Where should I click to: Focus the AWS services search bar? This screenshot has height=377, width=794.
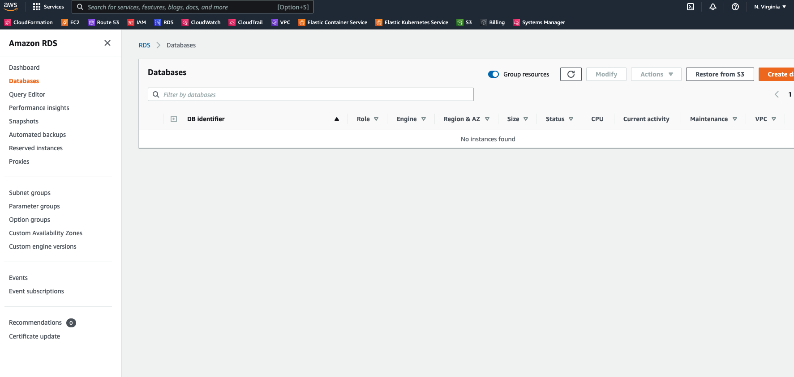[x=193, y=7]
